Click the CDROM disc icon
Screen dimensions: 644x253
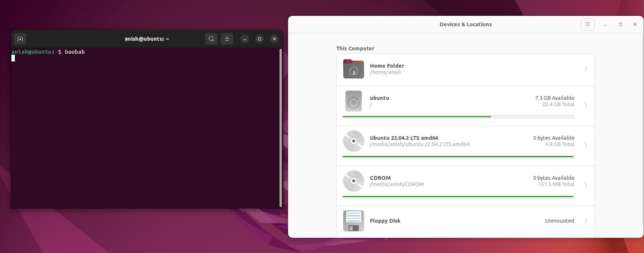click(x=353, y=181)
